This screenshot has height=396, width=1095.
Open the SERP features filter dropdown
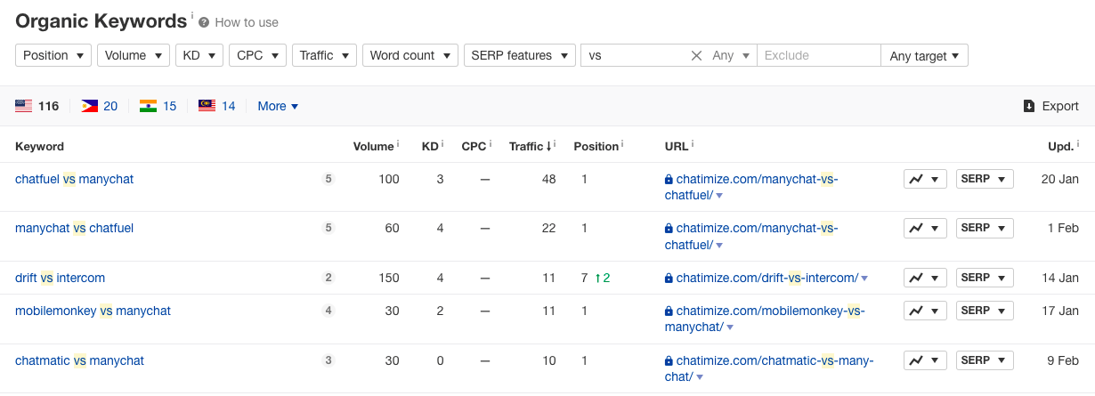(x=519, y=55)
